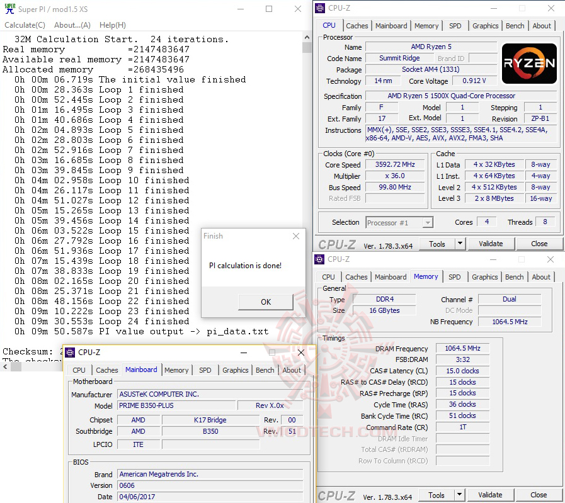Click motherboard model PRIME B350-PLUS field

pyautogui.click(x=176, y=405)
